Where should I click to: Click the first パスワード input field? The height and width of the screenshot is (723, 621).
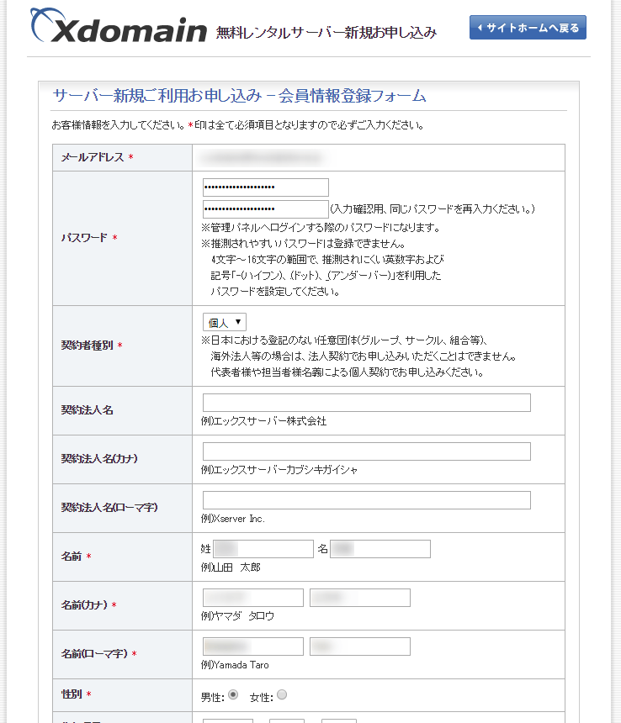click(265, 187)
